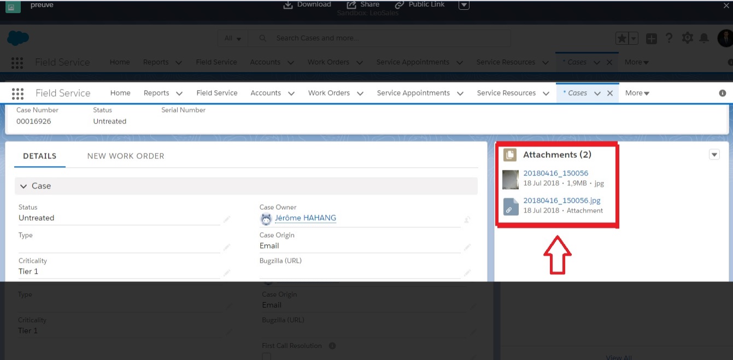Image resolution: width=733 pixels, height=360 pixels.
Task: Click the favorites star icon
Action: coord(621,38)
